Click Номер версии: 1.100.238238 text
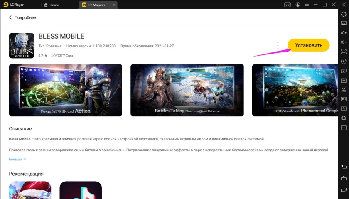 point(91,46)
